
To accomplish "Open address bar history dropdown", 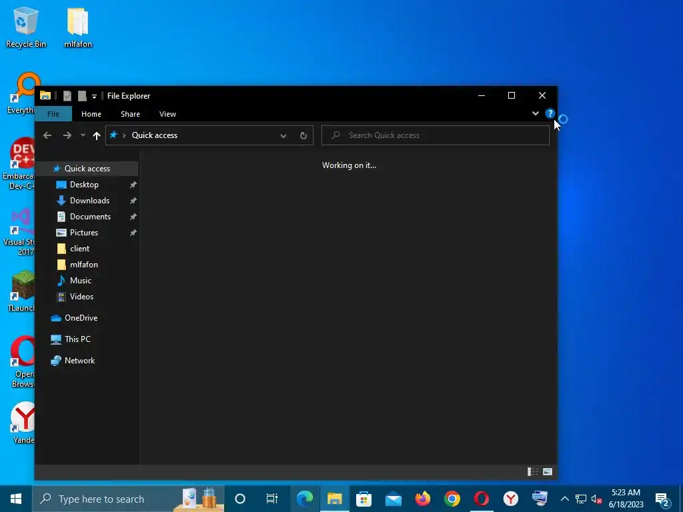I will click(283, 135).
